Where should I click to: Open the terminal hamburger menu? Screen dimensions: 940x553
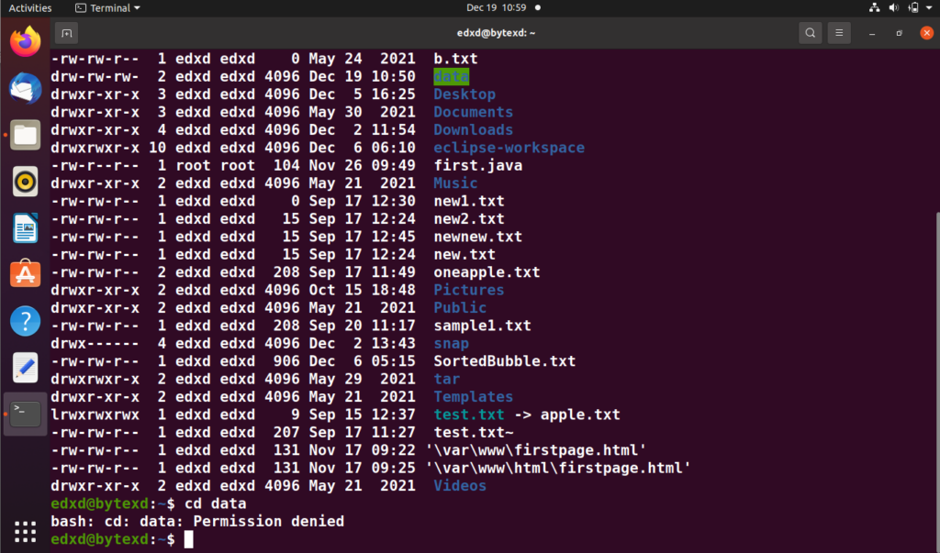click(x=839, y=33)
